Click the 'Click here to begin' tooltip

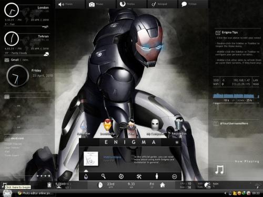point(18,187)
